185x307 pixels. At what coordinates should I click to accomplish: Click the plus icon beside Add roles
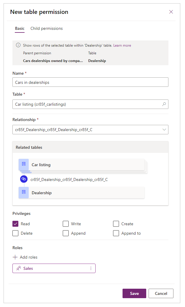[x=15, y=257]
